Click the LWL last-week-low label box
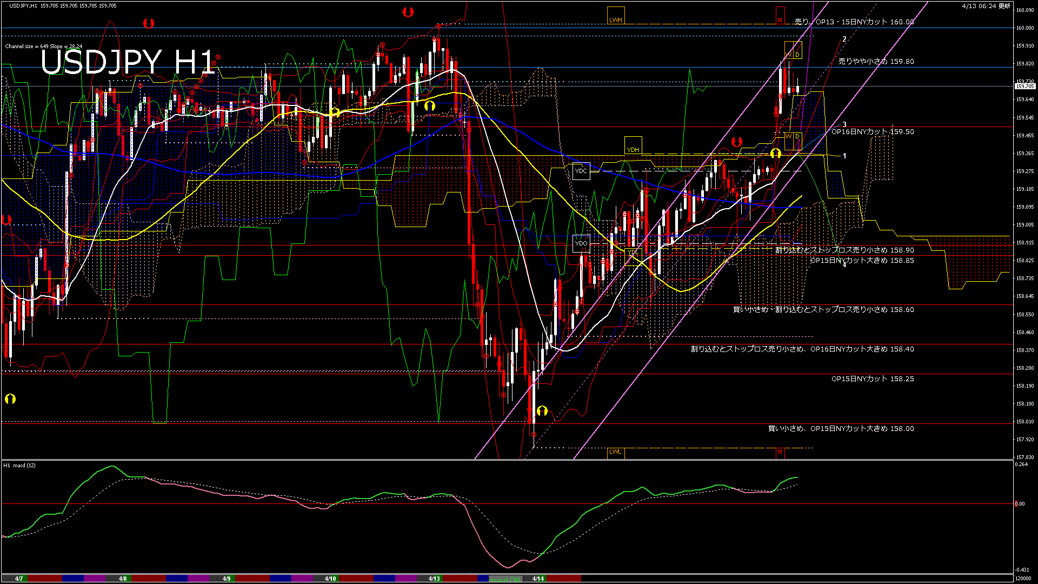This screenshot has height=584, width=1038. (x=615, y=452)
